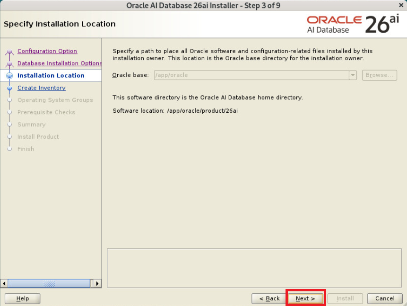Viewport: 407px width, 306px height.
Task: Click the Oracle AI Database 26ai logo
Action: coord(353,24)
